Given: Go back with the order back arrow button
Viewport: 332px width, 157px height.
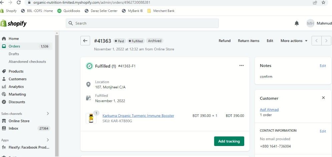Looking at the screenshot, I should point(85,41).
